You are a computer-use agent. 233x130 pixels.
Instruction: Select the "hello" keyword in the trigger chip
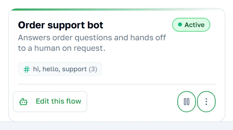[x=51, y=69]
